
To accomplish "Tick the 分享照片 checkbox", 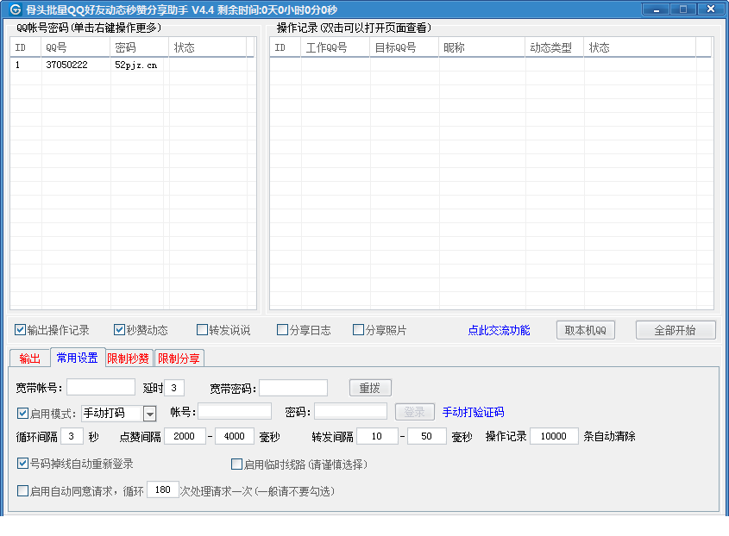I will pyautogui.click(x=358, y=330).
